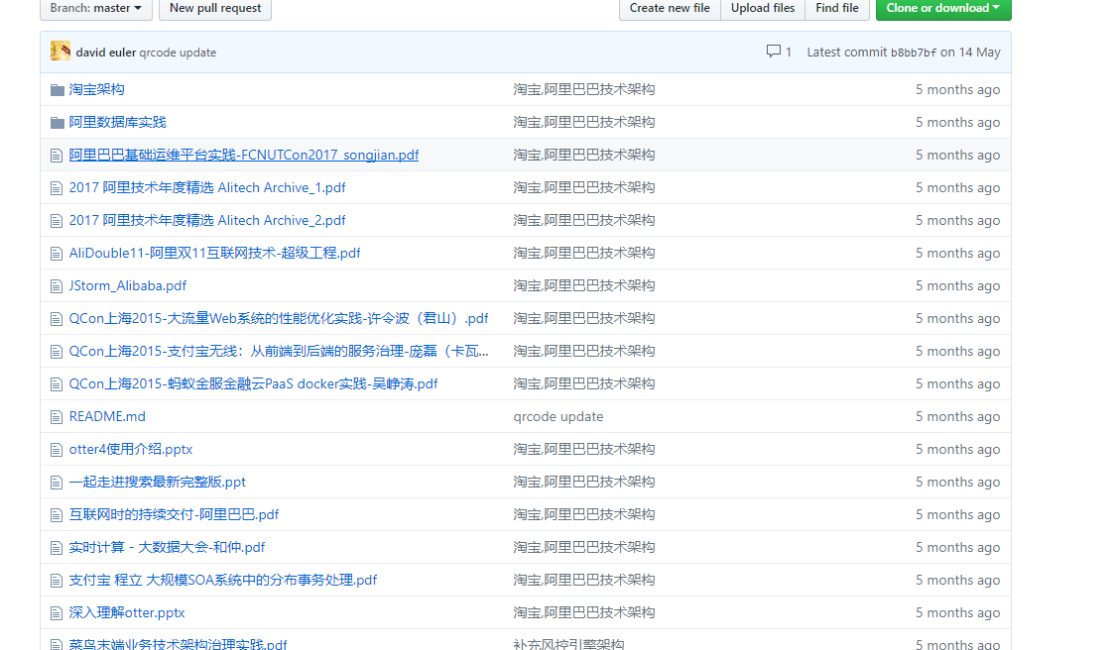Click the commit comments speech bubble icon
The image size is (1113, 650).
pos(774,52)
